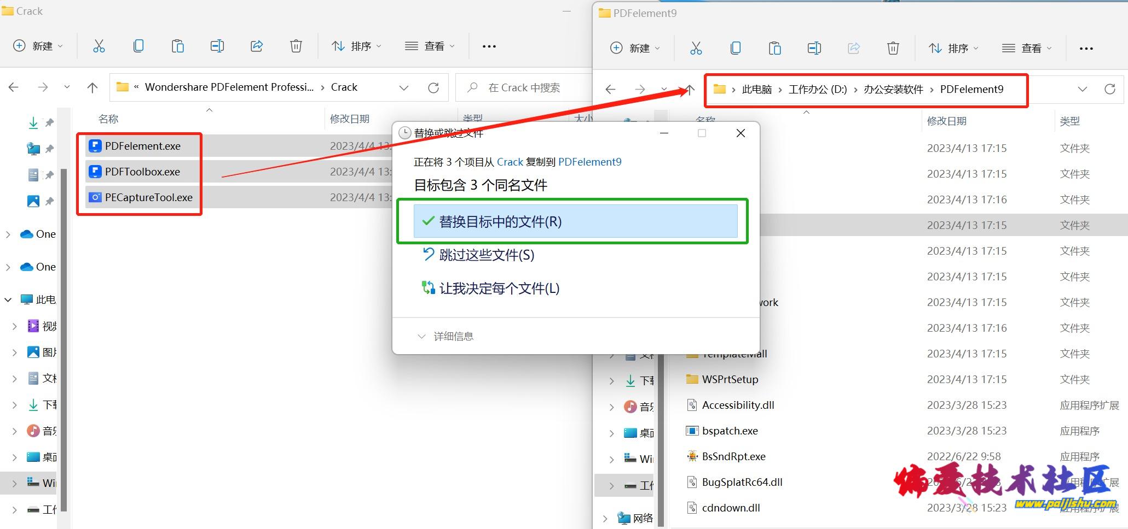This screenshot has height=529, width=1128.
Task: Open 查看 dropdown in Crack window
Action: tap(430, 46)
